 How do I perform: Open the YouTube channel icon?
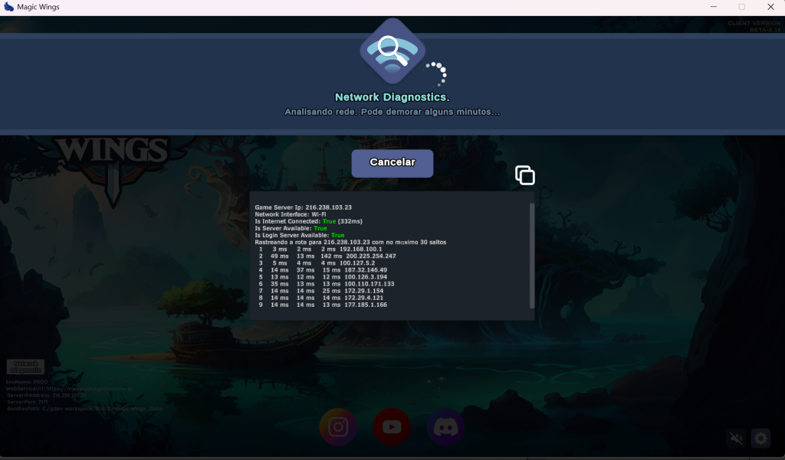click(x=392, y=427)
